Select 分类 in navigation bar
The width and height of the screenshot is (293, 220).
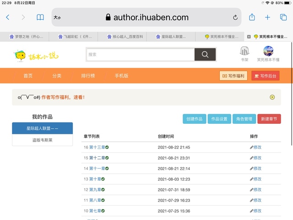(x=56, y=76)
